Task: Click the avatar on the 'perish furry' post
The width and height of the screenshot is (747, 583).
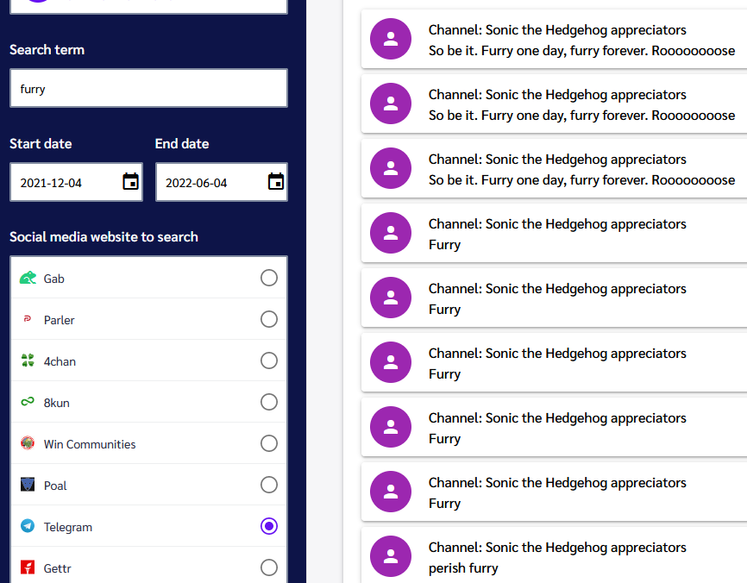Action: 391,556
